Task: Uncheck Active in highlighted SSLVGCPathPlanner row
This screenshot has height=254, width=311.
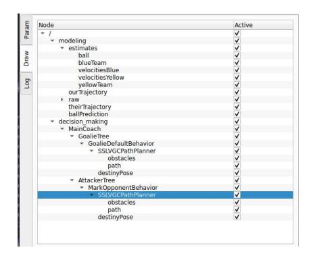Action: tap(237, 195)
